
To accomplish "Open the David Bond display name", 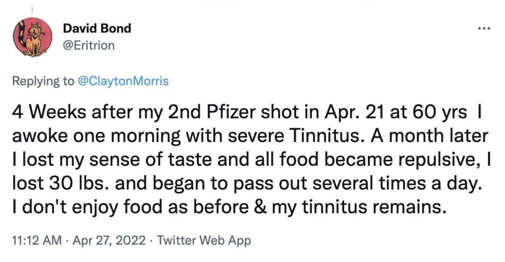I will click(97, 28).
